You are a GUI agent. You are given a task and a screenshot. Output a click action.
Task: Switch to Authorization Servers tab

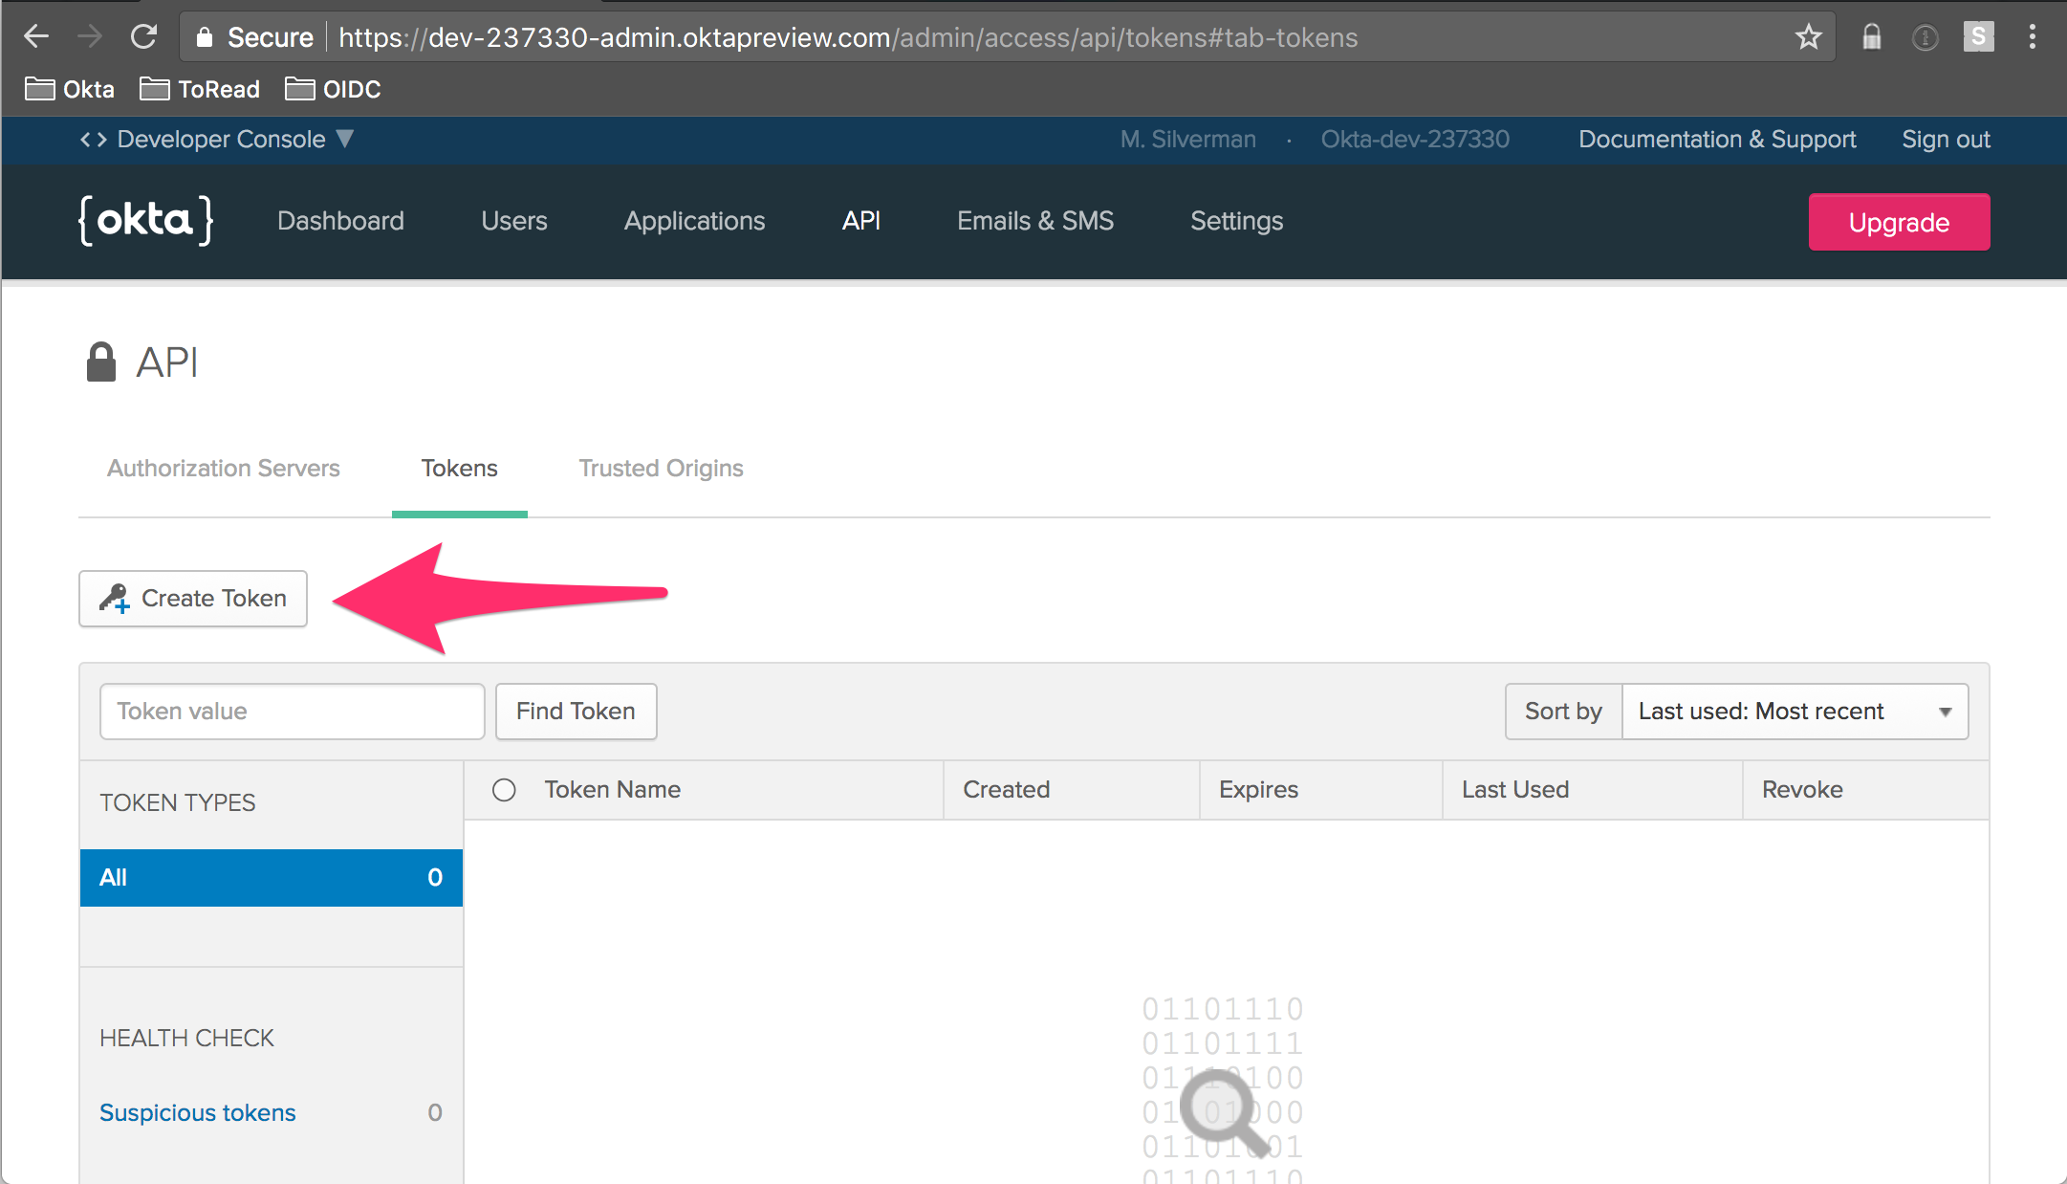(224, 468)
